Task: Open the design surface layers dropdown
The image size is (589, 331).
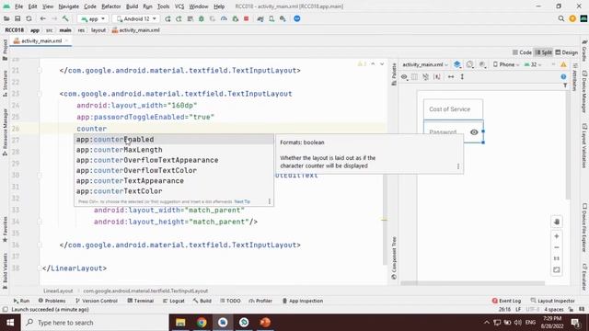Action: tap(457, 65)
